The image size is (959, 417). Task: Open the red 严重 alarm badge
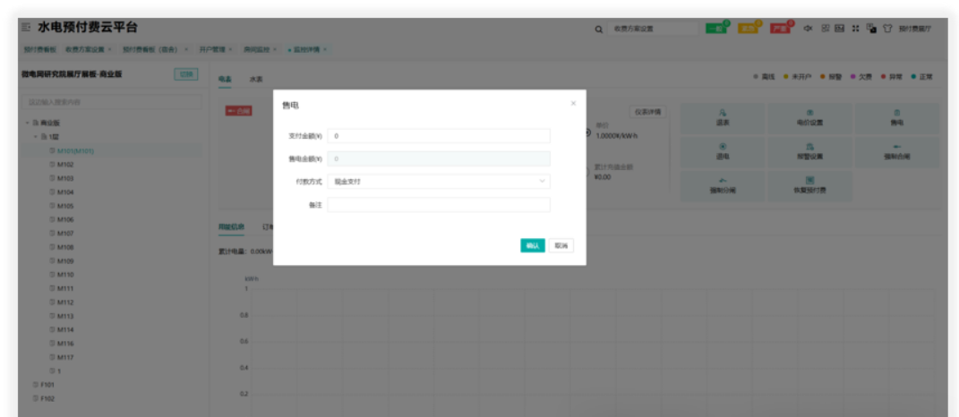click(781, 29)
